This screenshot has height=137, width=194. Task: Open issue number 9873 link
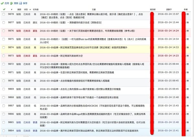[11, 56]
